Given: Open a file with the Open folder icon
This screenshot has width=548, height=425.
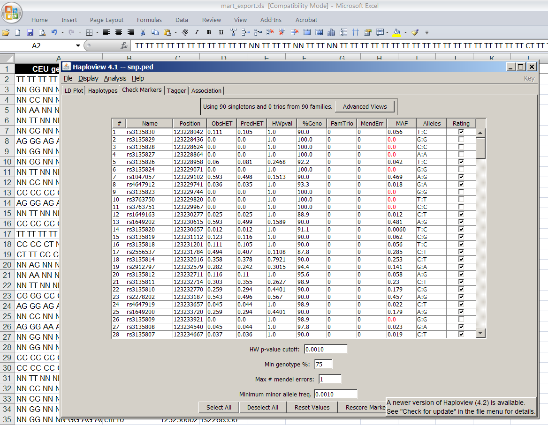Looking at the screenshot, I should [6, 32].
